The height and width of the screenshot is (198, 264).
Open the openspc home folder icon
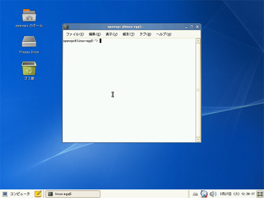29,15
